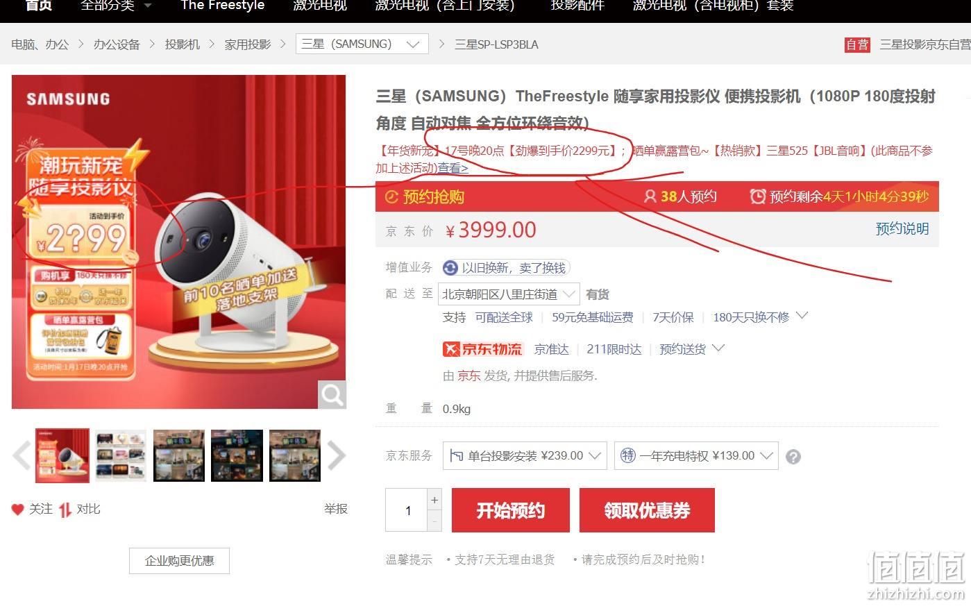Decrease quantity with the minus stepper
The height and width of the screenshot is (606, 971).
(x=434, y=521)
